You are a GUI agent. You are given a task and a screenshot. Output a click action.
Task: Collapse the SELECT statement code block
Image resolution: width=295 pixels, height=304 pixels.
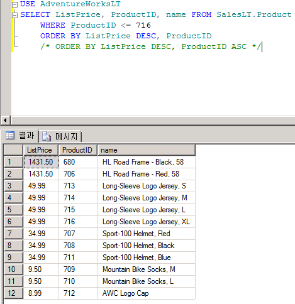click(x=14, y=15)
